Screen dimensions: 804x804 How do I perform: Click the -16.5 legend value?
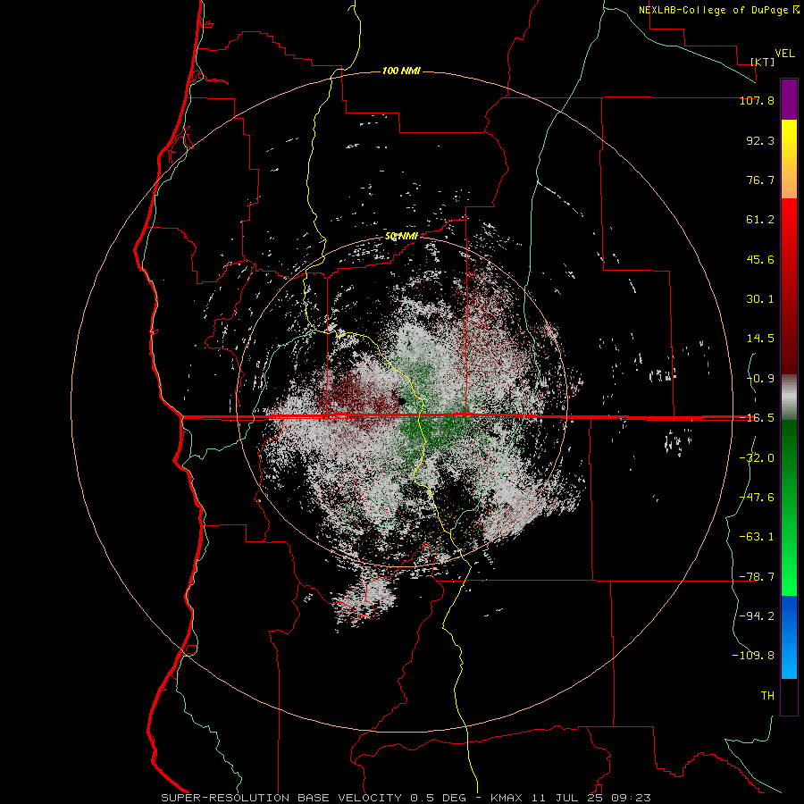click(757, 418)
